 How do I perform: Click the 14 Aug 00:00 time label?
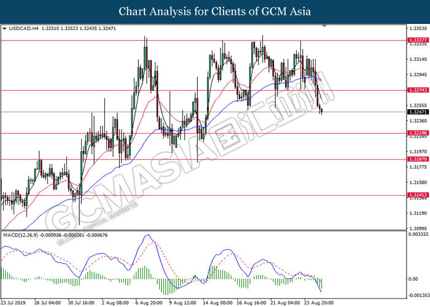click(x=216, y=303)
